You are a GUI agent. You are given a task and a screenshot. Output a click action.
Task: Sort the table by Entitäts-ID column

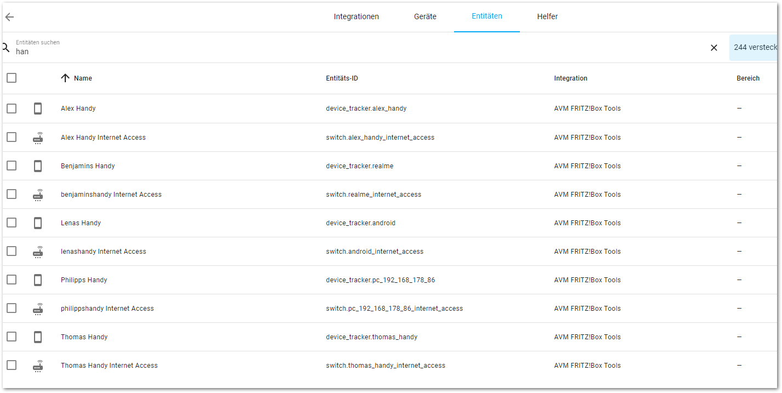(342, 78)
